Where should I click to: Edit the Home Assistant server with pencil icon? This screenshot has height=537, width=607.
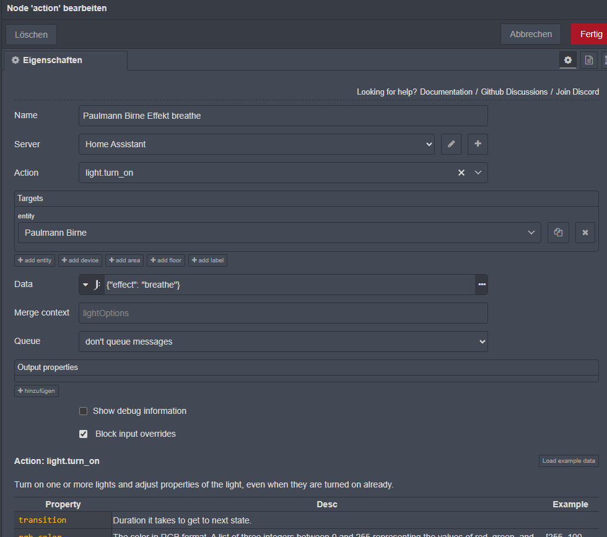[x=451, y=144]
